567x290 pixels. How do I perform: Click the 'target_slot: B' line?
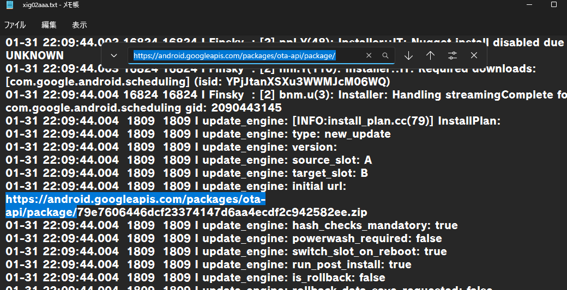186,173
